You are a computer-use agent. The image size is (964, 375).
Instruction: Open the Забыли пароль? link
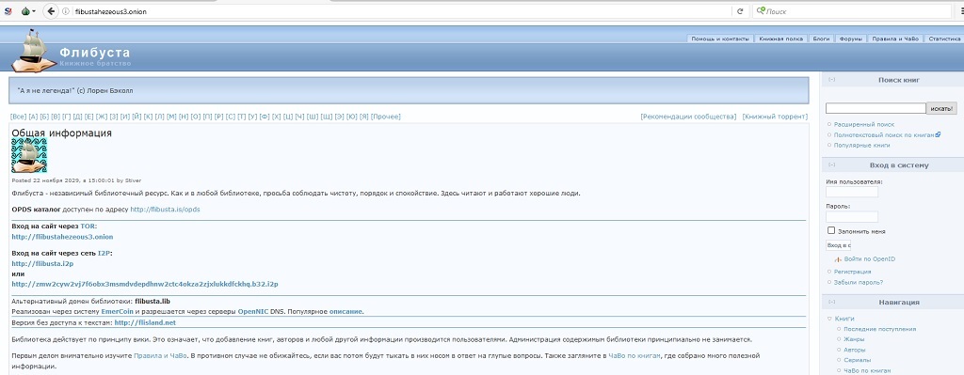[x=859, y=282]
